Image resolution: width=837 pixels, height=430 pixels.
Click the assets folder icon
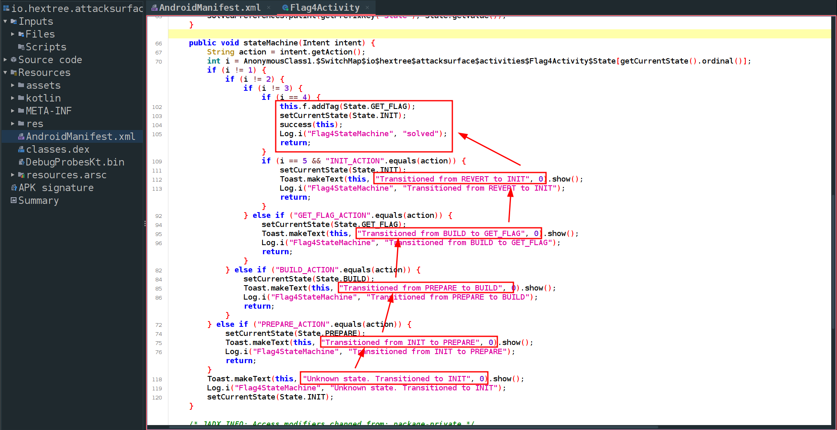(x=21, y=85)
